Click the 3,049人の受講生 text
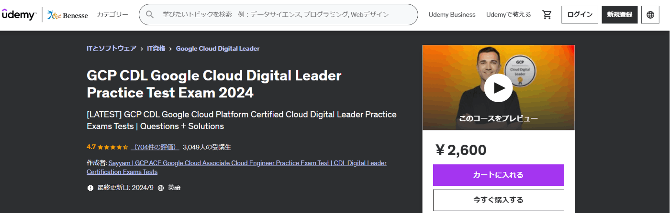 coord(207,147)
